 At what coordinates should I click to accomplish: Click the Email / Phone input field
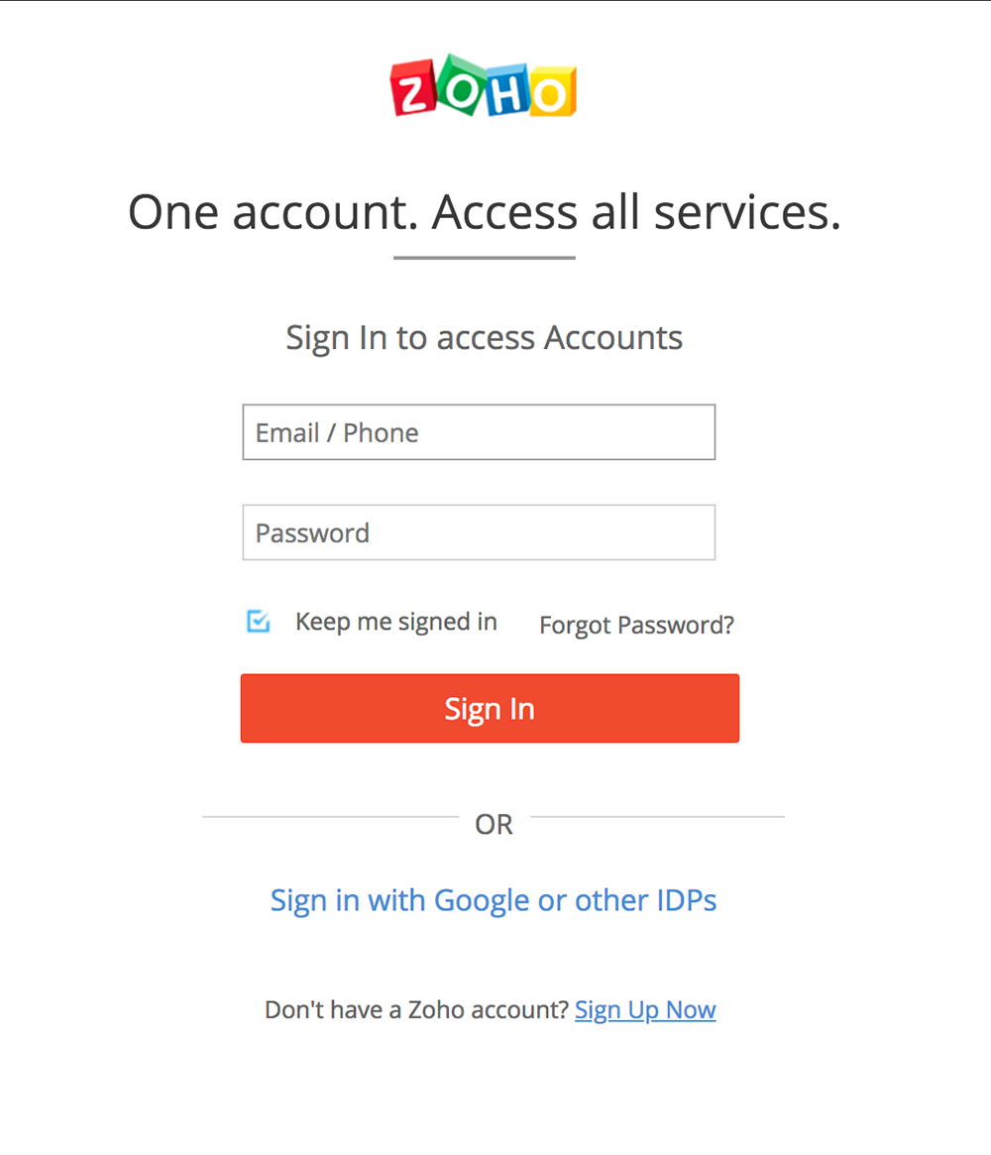[x=479, y=432]
